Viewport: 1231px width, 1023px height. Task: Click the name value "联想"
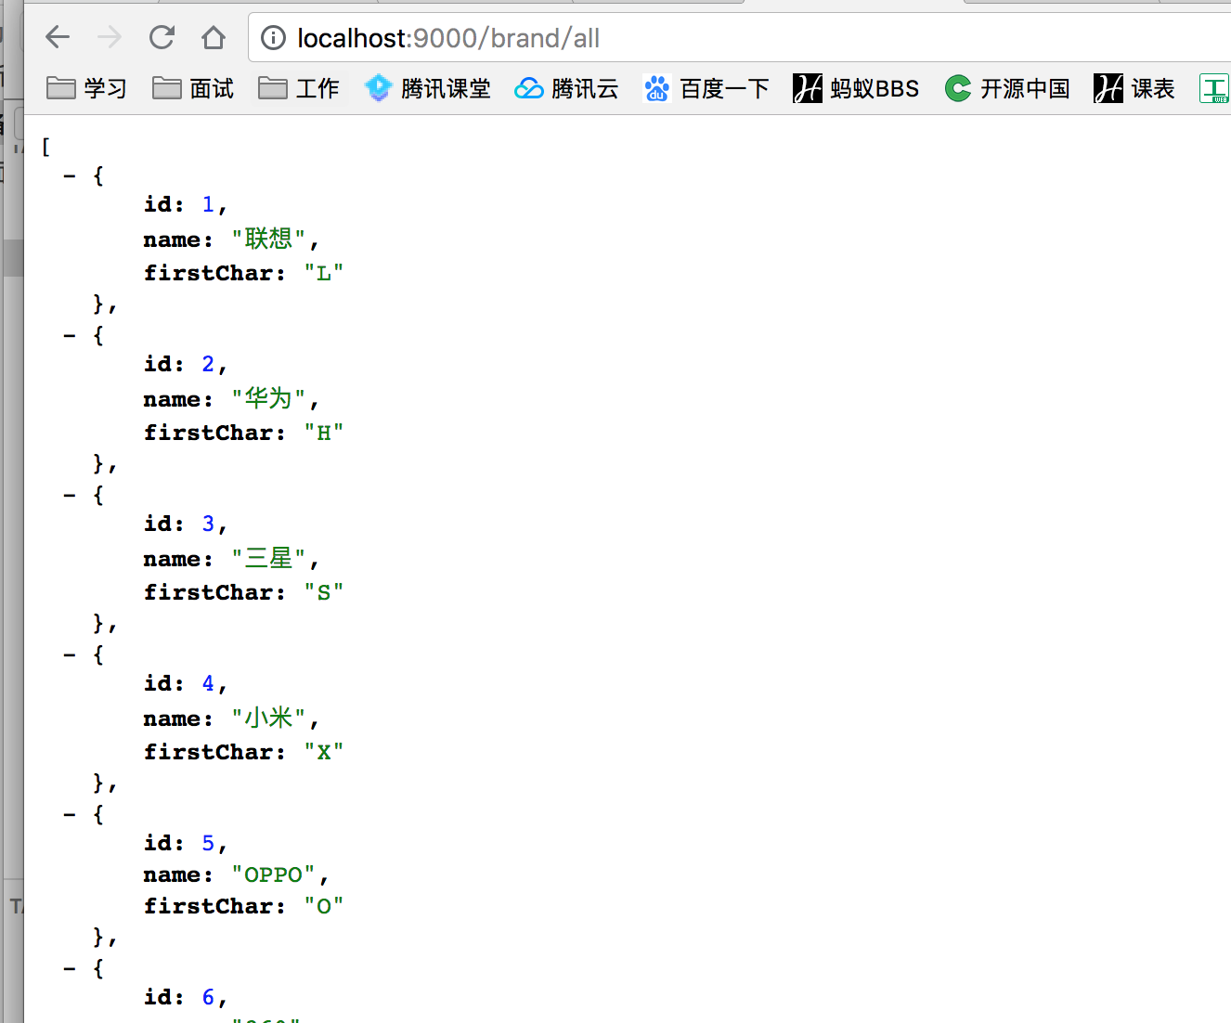click(x=269, y=240)
